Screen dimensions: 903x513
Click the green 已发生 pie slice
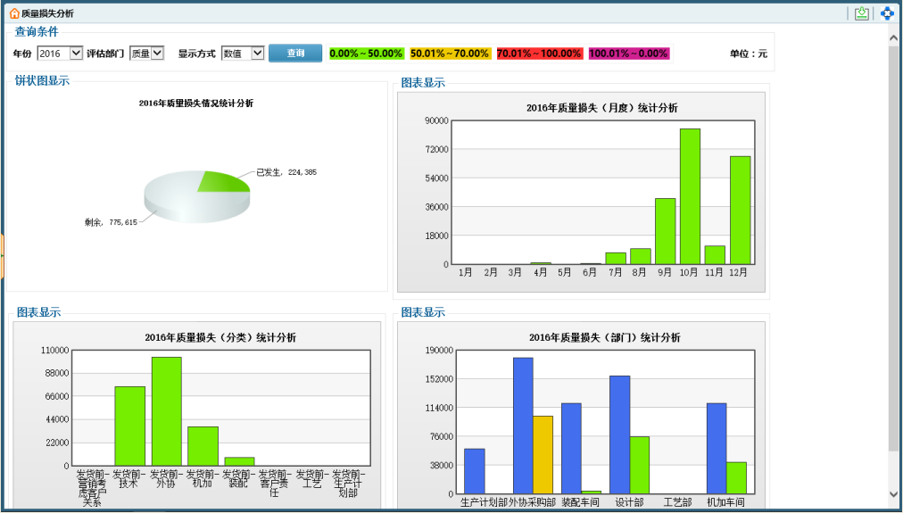point(225,181)
